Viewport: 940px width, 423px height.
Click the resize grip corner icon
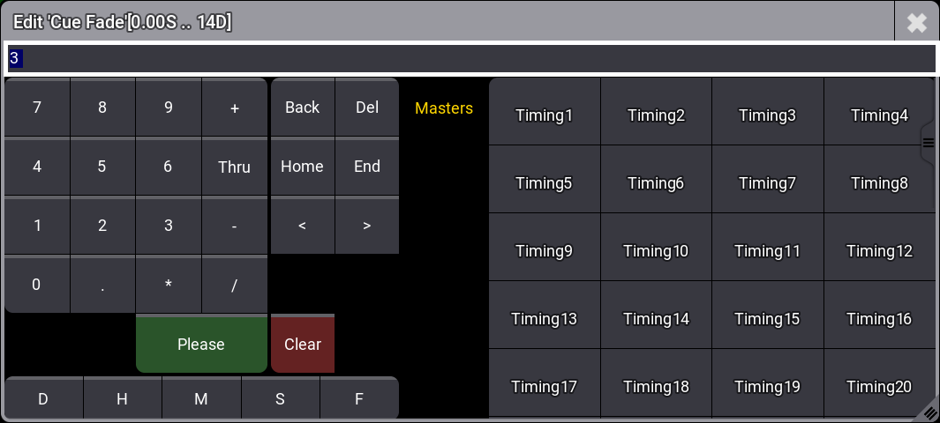point(929,412)
